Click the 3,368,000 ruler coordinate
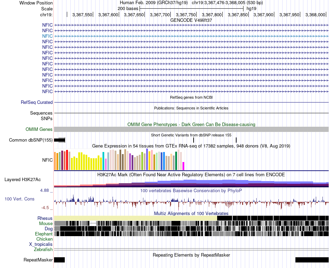This screenshot has height=268, width=329. [315, 15]
